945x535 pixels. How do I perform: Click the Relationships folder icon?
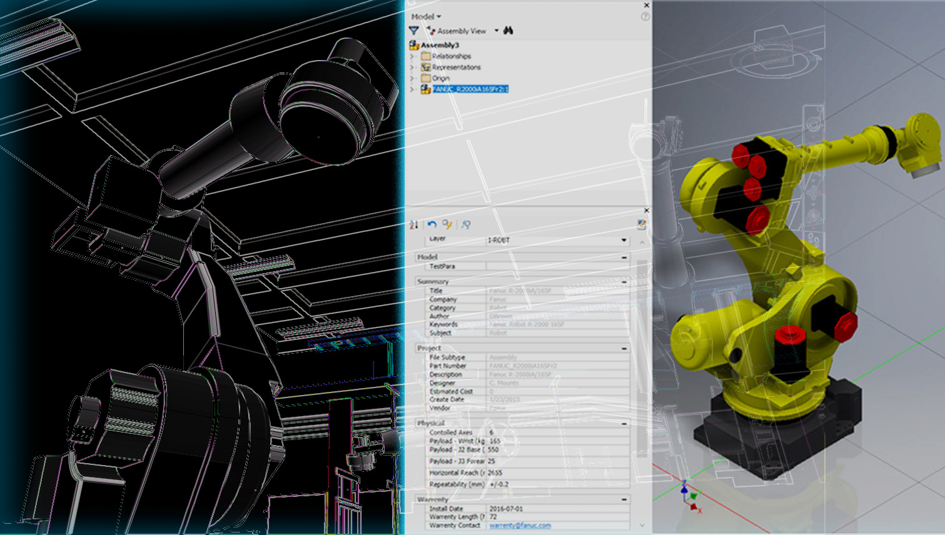click(x=425, y=56)
